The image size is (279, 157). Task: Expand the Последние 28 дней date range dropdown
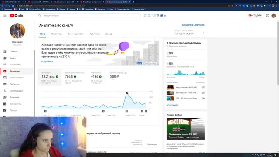(x=190, y=32)
